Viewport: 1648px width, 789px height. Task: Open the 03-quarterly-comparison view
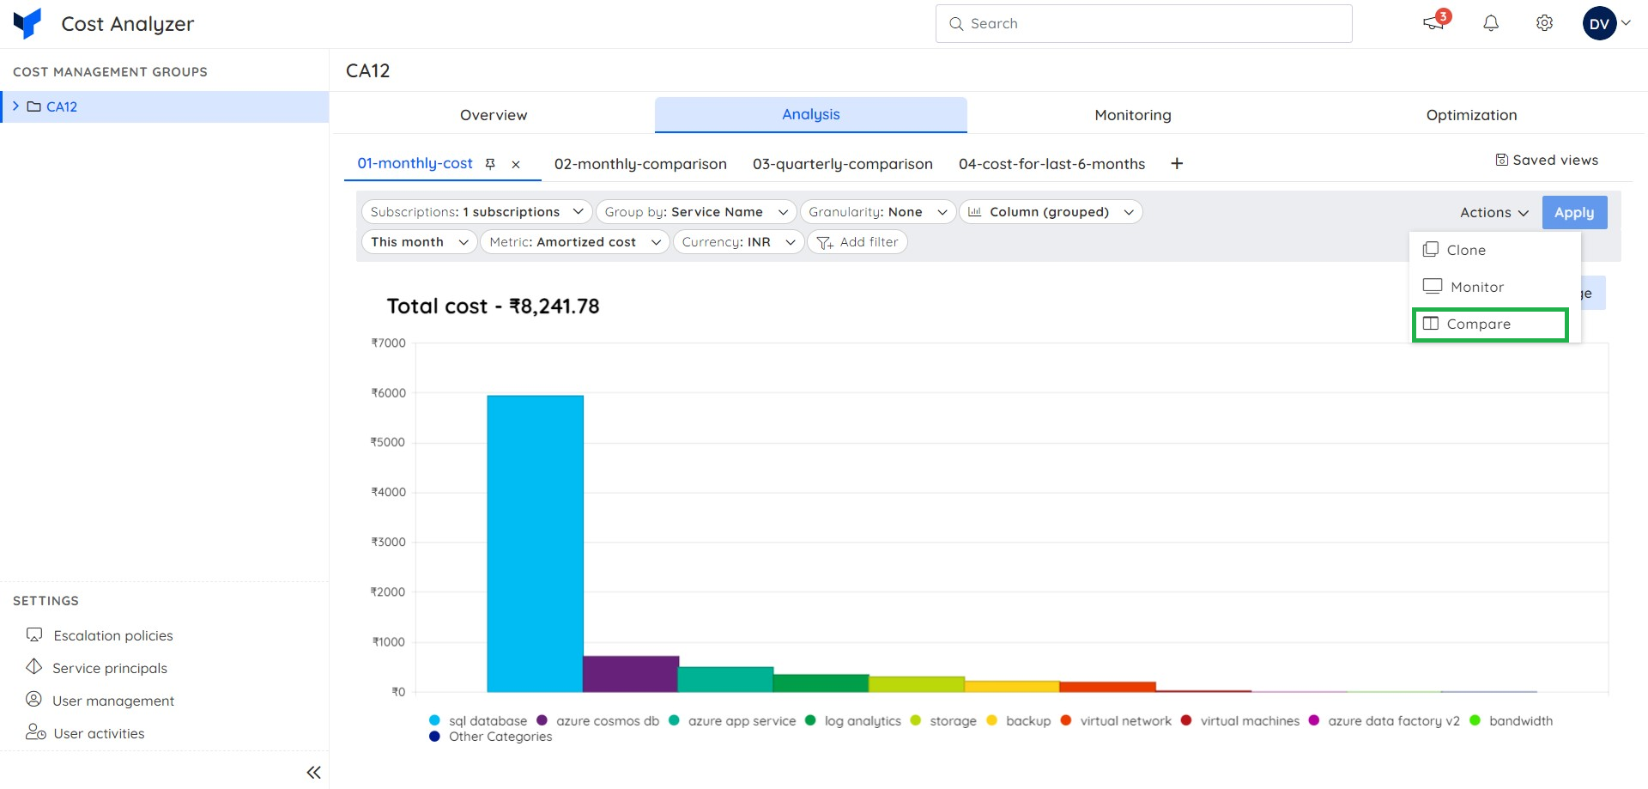pos(842,164)
